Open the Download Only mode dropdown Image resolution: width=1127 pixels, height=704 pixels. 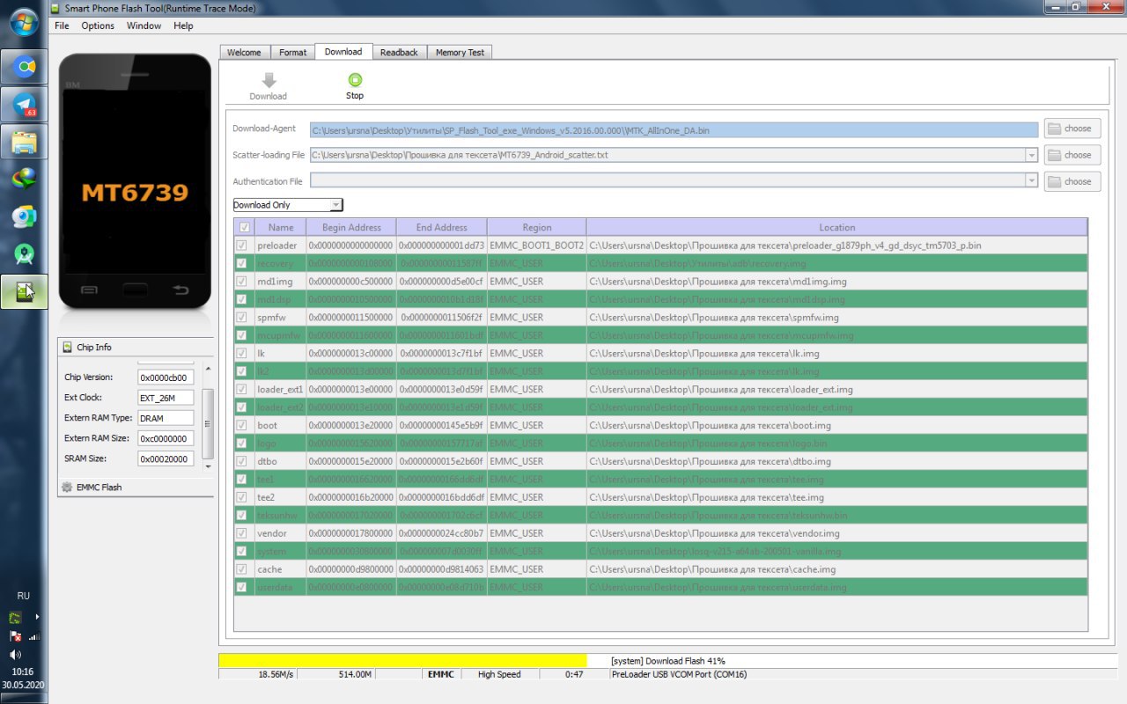click(336, 205)
